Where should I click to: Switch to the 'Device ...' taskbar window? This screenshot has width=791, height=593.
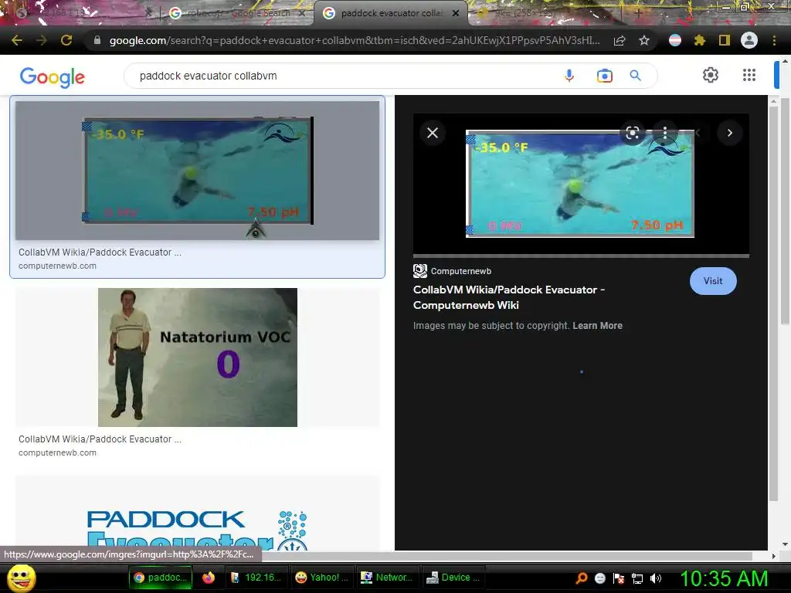pos(453,578)
